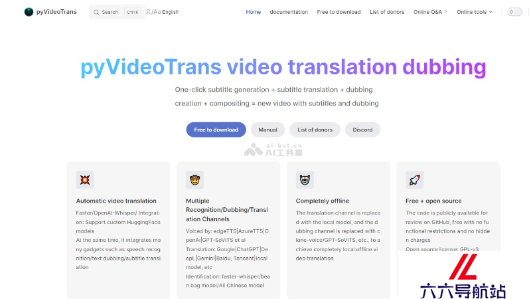Click the external link arrow beside Online Q&A
The width and height of the screenshot is (531, 299).
click(445, 11)
